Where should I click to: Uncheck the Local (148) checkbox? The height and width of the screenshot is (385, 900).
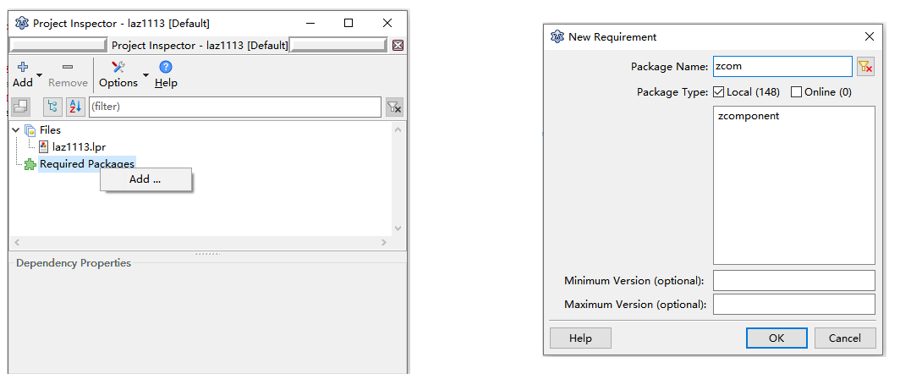pos(718,91)
